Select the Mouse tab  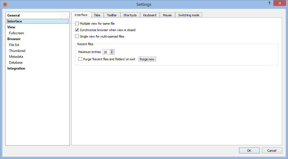coord(167,15)
